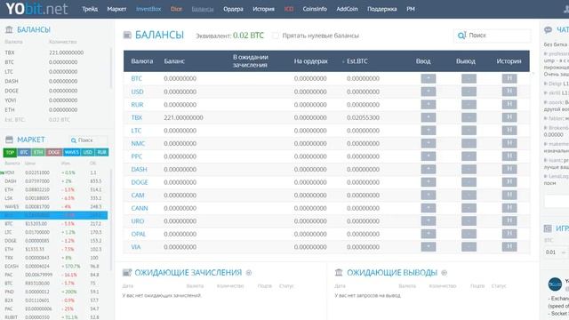Select the RUBIT row in market list
This screenshot has width=569, height=320.
(54, 316)
